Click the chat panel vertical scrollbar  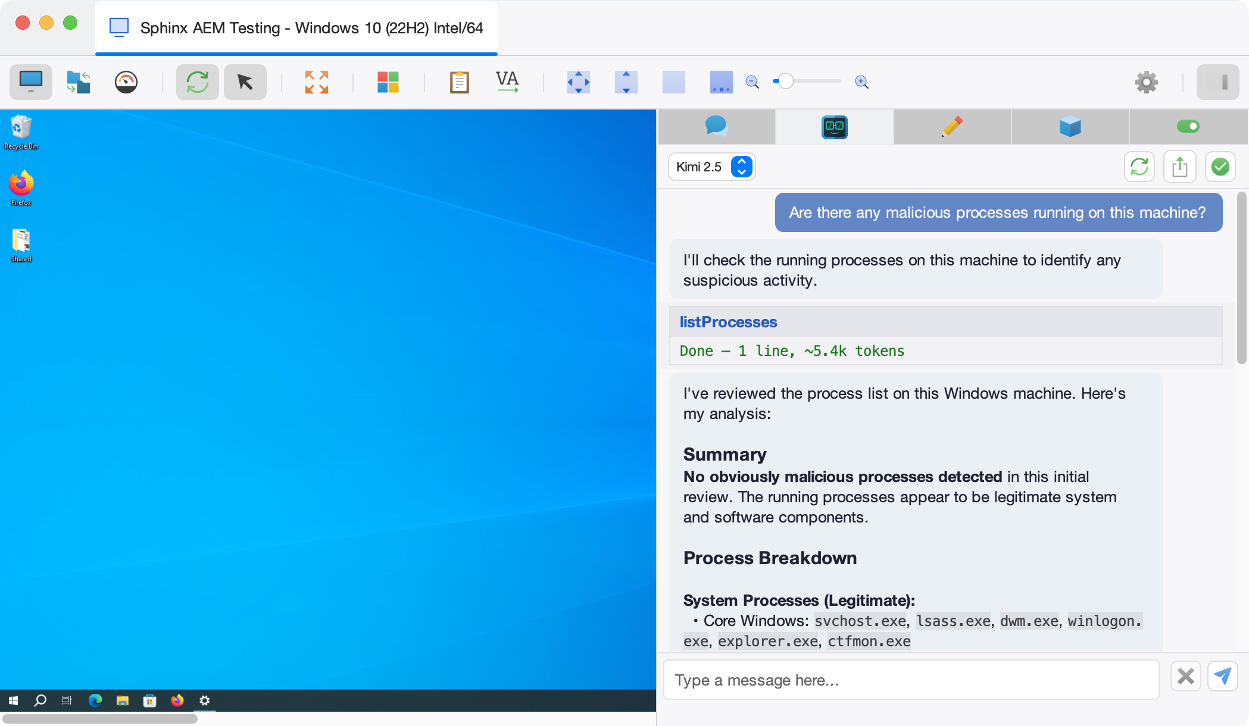[1242, 278]
